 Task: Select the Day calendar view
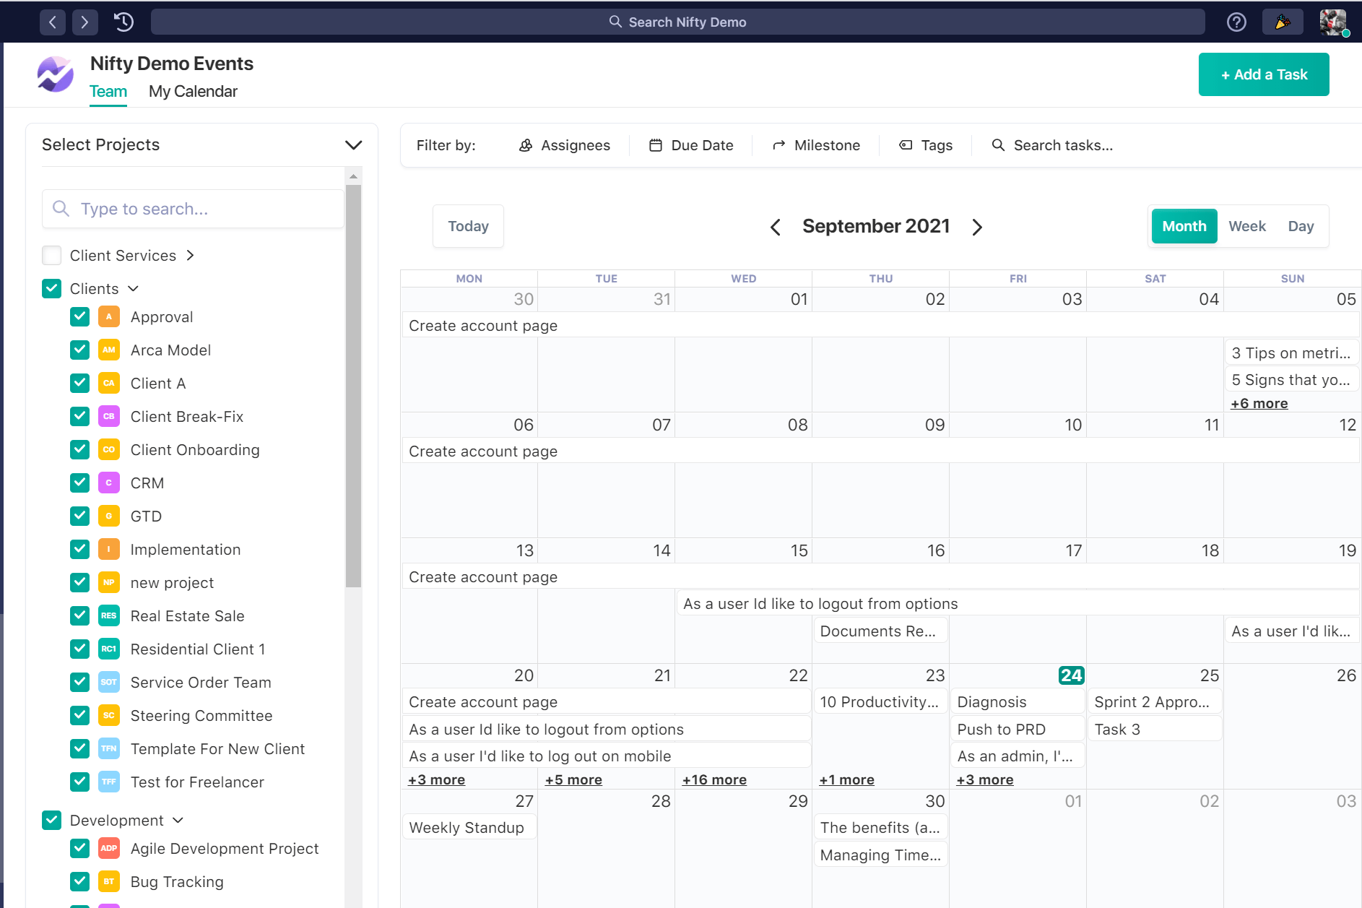point(1301,226)
